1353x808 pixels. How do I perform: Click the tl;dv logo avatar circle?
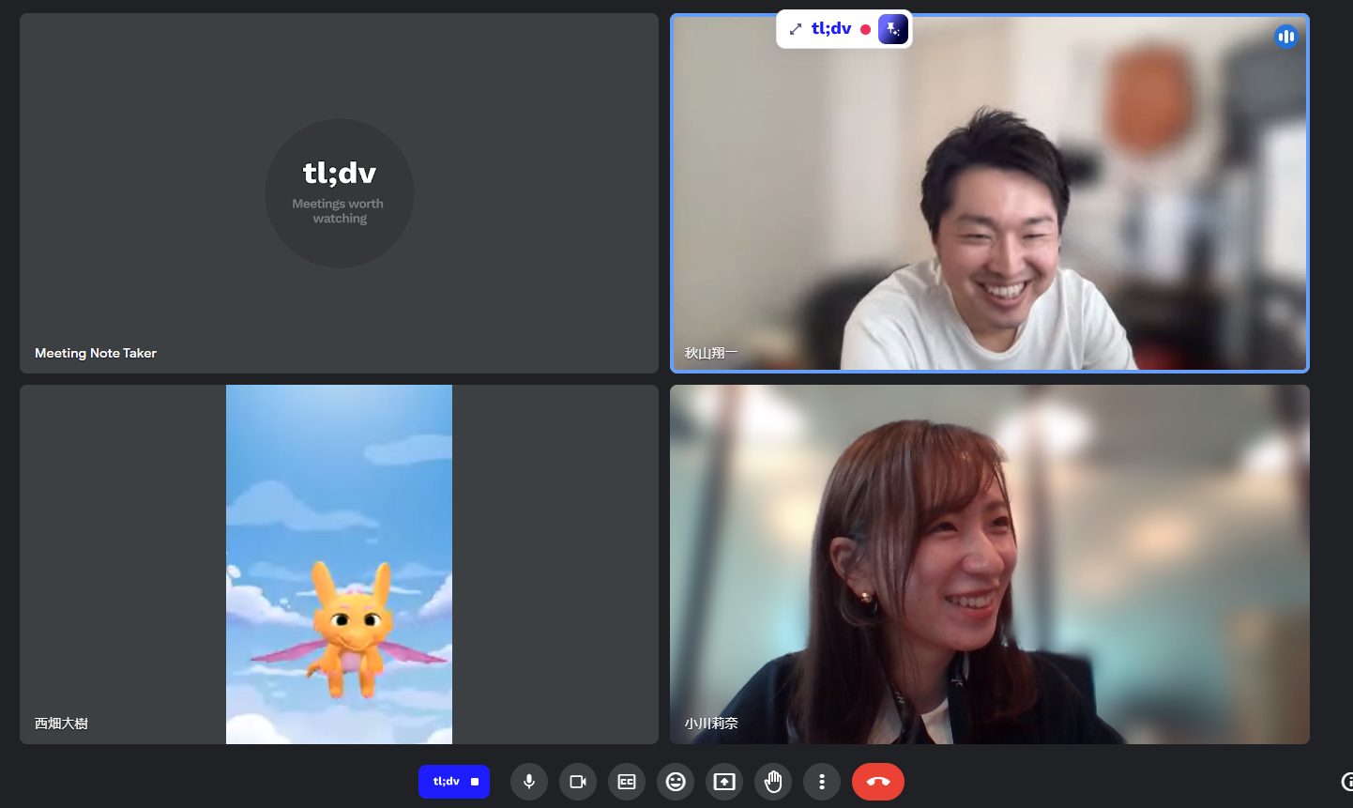(x=340, y=193)
